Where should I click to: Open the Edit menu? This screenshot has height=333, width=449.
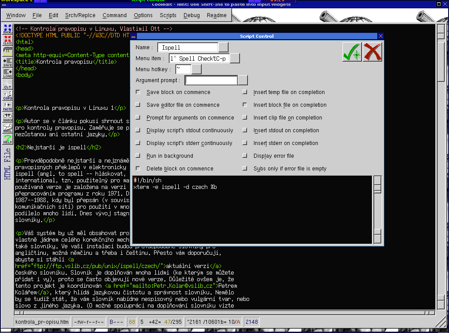[x=53, y=15]
